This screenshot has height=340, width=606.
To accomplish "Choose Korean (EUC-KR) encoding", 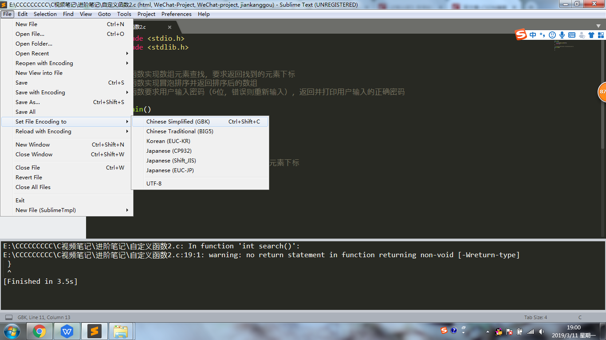I will pyautogui.click(x=200, y=141).
